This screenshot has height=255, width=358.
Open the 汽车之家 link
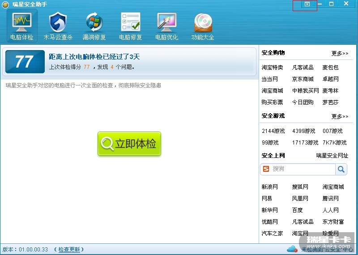[273, 234]
